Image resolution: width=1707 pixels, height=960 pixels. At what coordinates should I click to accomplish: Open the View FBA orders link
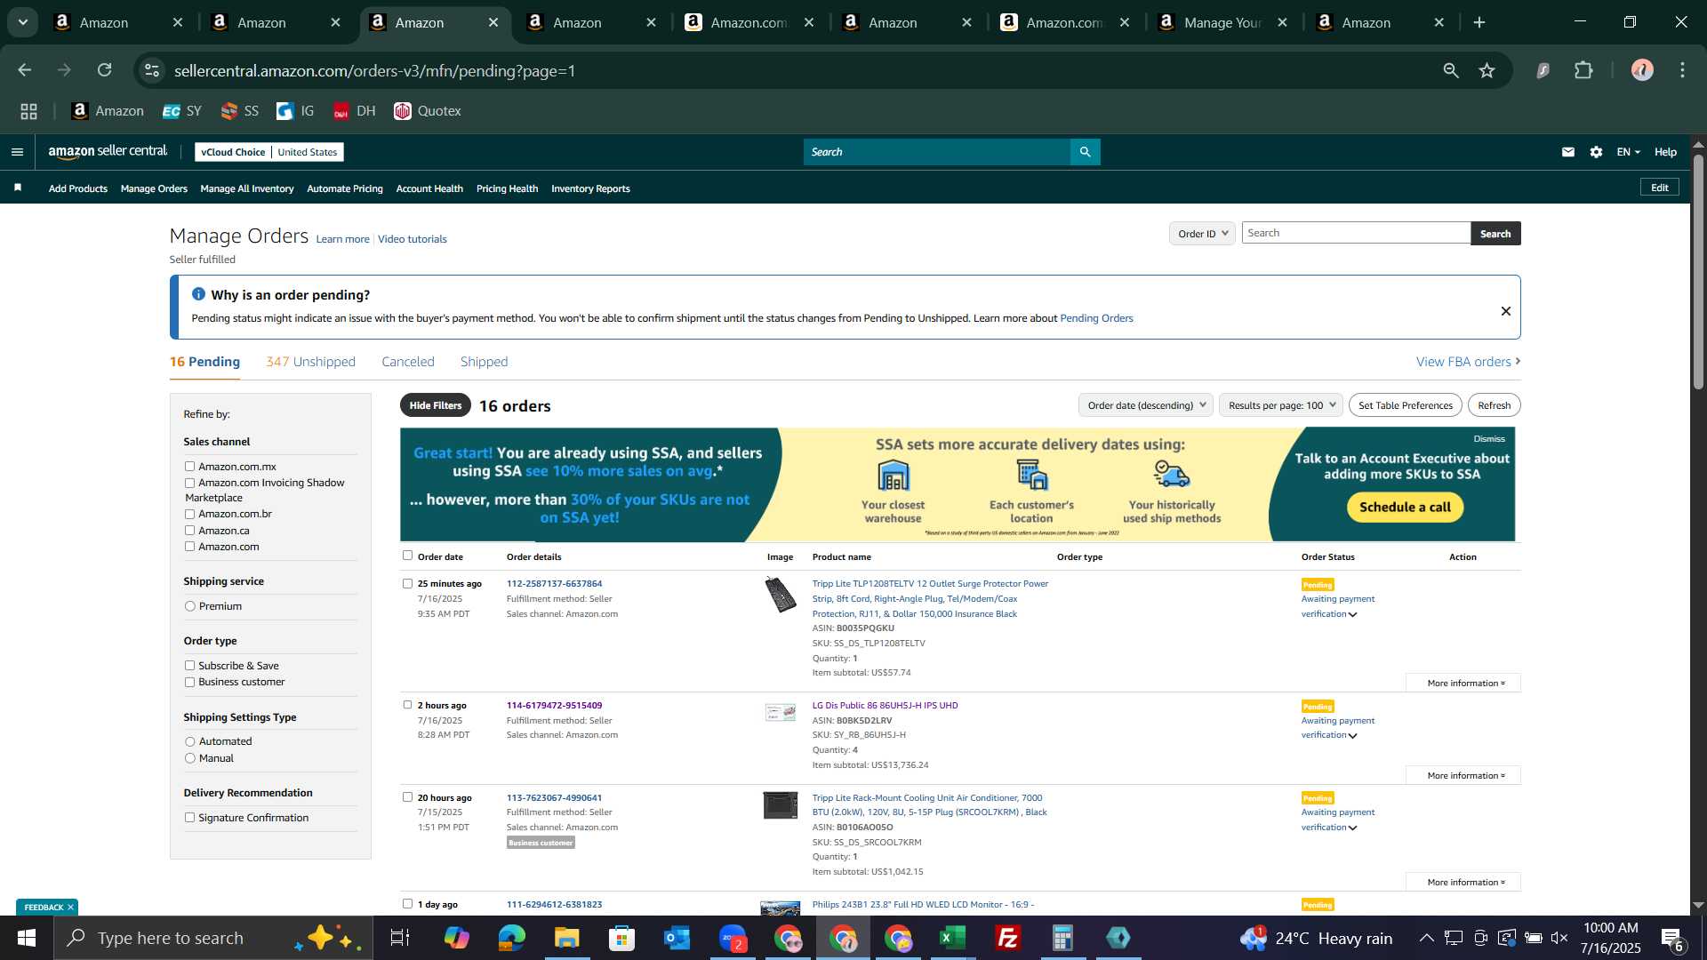click(x=1468, y=362)
